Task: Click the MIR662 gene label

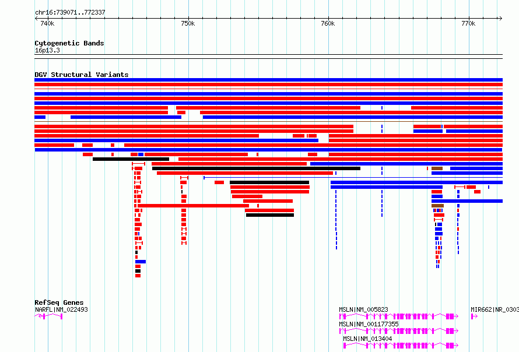Action: point(495,309)
